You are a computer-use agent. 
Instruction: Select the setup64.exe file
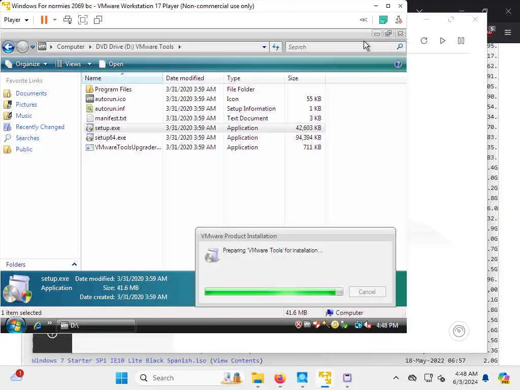110,137
